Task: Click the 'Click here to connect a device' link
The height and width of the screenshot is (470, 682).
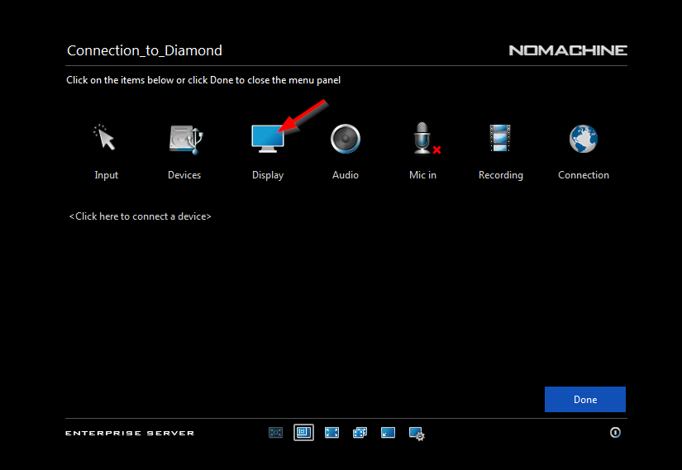Action: tap(140, 216)
